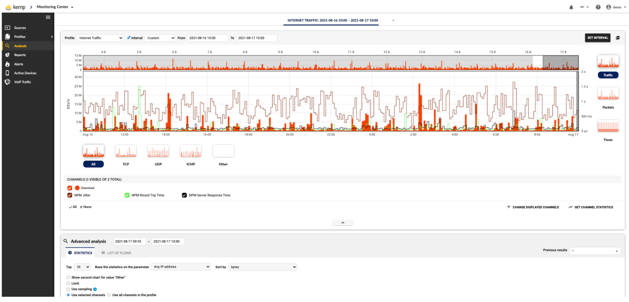Toggle the sidebar hamburger menu
Viewport: 629px width, 302px height.
click(x=48, y=17)
